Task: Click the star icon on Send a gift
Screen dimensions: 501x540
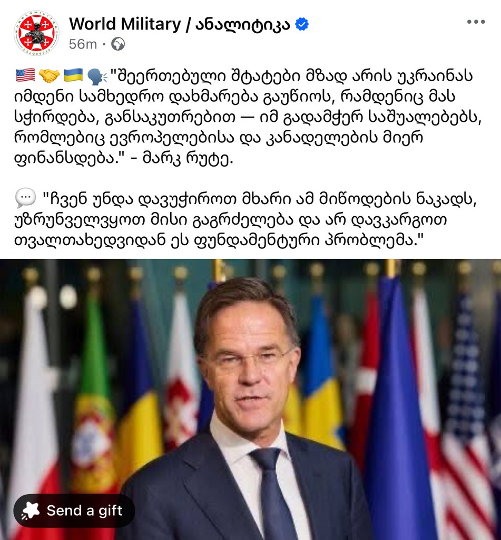Action: click(30, 510)
